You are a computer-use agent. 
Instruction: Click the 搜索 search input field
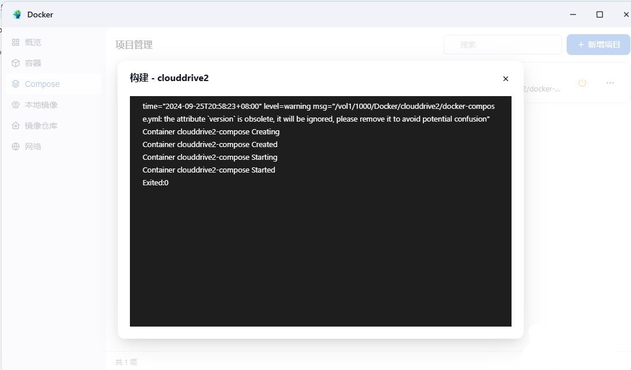click(x=502, y=45)
